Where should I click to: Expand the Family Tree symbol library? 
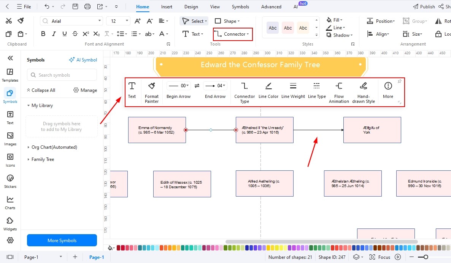pyautogui.click(x=43, y=159)
